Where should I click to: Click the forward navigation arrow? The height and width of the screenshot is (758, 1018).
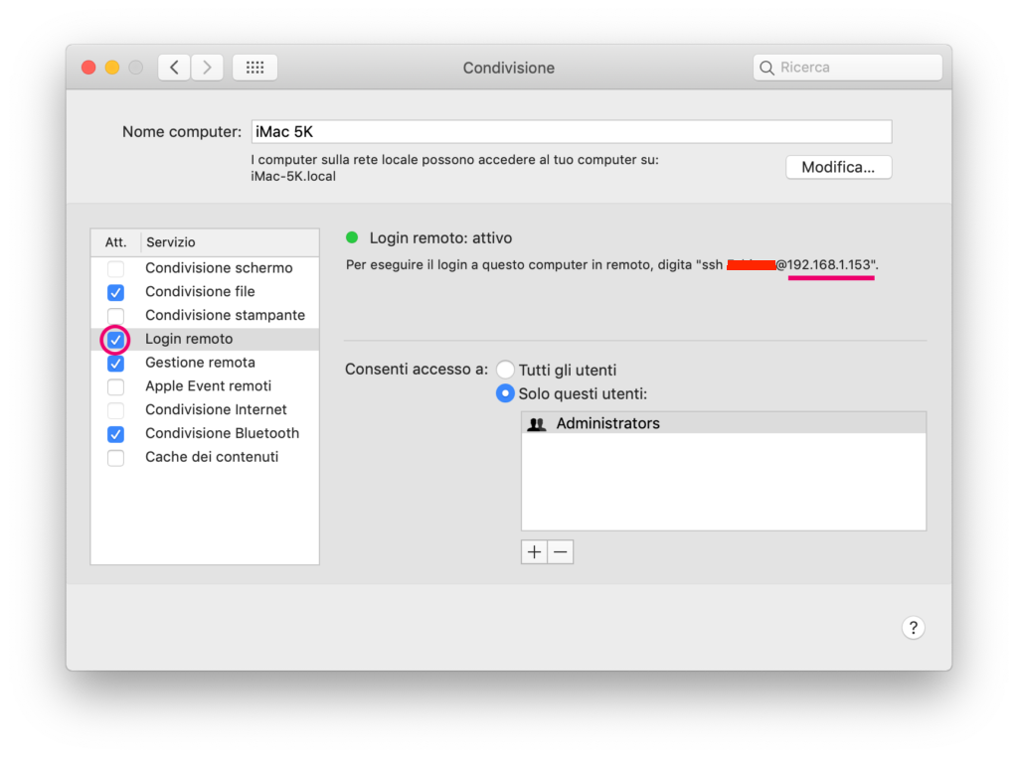[x=207, y=68]
